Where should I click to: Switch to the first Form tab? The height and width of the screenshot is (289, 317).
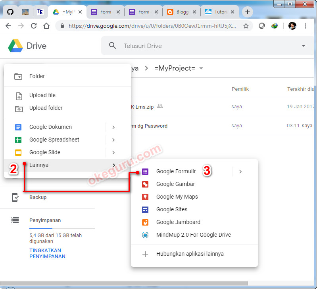tap(105, 12)
